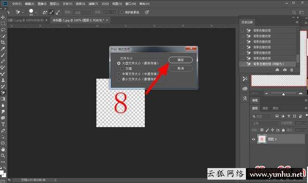Create new document from current state icon
The height and width of the screenshot is (183, 308).
coord(277,70)
